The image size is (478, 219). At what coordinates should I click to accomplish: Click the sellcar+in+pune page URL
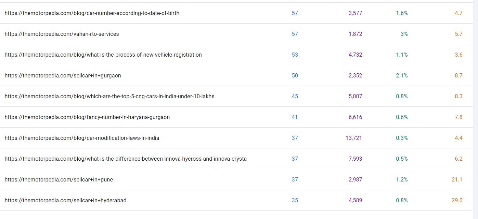pos(59,179)
